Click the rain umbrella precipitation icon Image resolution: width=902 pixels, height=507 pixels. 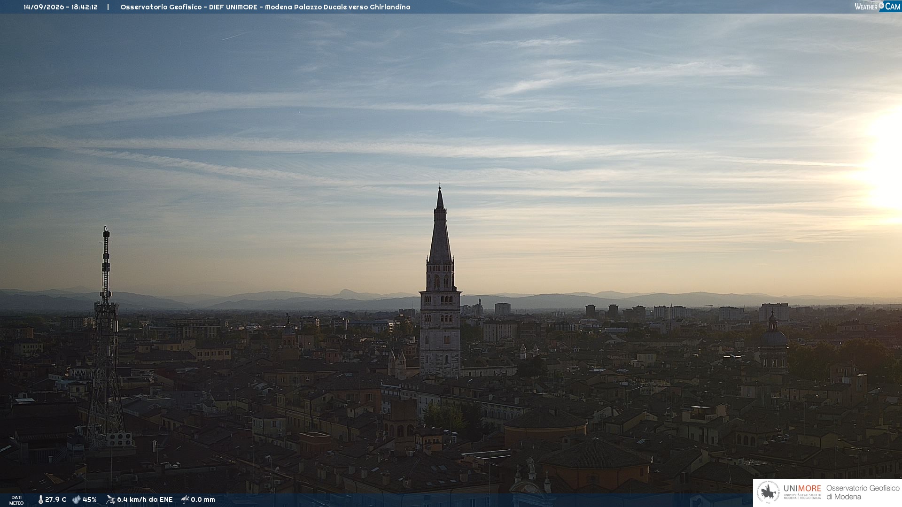185,499
